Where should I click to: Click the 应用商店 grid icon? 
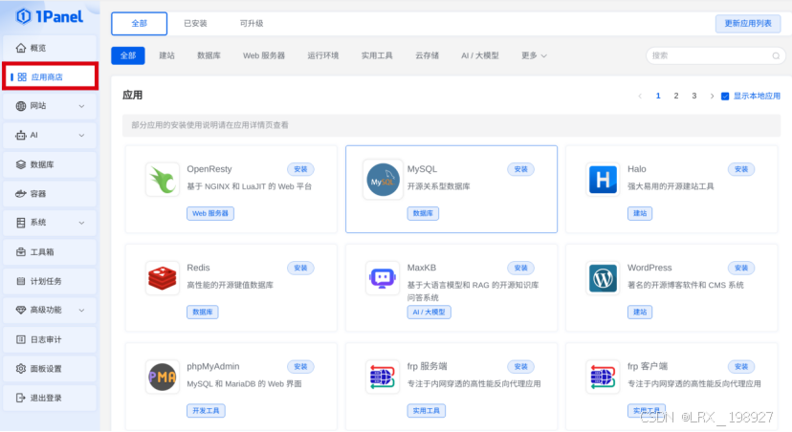(22, 77)
